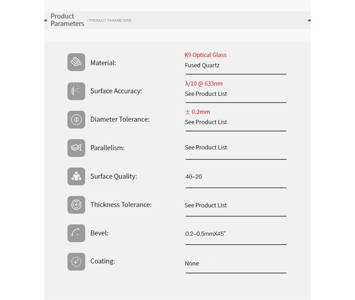
Task: Select the 0.2–0.5mmX45° bevel value
Action: (205, 234)
